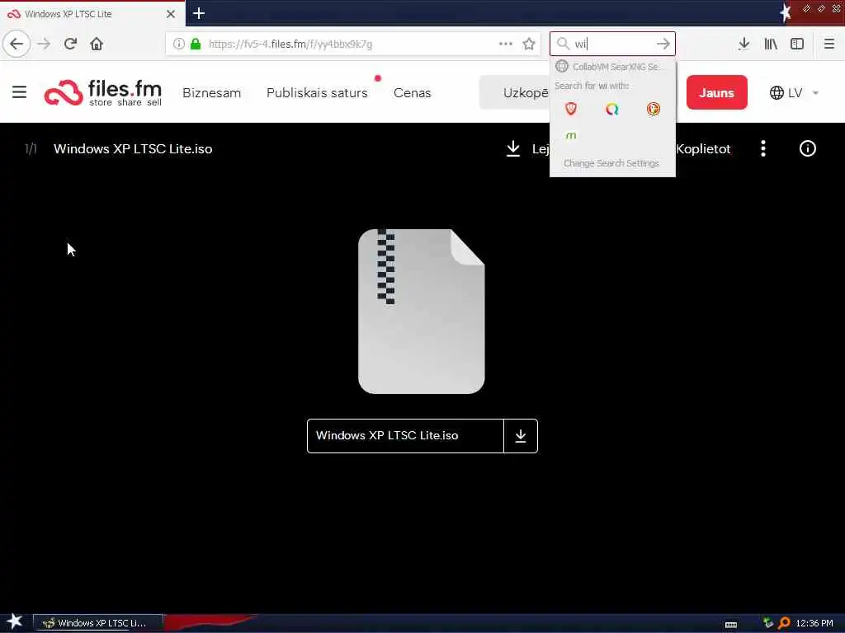
Task: Open the Biznesam menu item
Action: (x=212, y=92)
